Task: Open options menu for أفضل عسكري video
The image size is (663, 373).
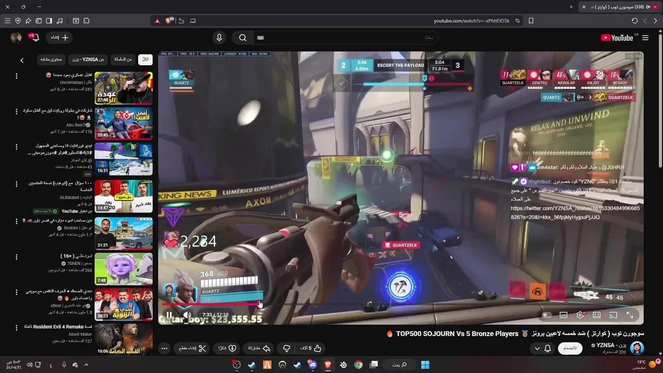Action: click(16, 76)
